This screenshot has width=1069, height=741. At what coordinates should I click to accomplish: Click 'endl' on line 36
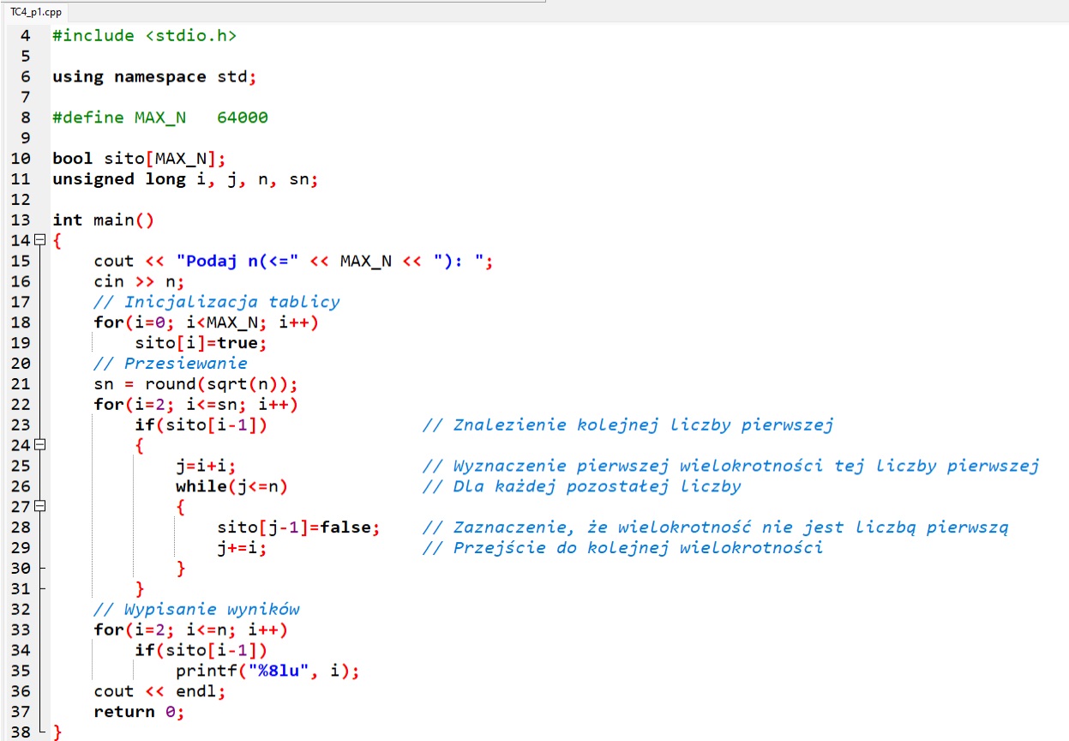click(x=196, y=691)
